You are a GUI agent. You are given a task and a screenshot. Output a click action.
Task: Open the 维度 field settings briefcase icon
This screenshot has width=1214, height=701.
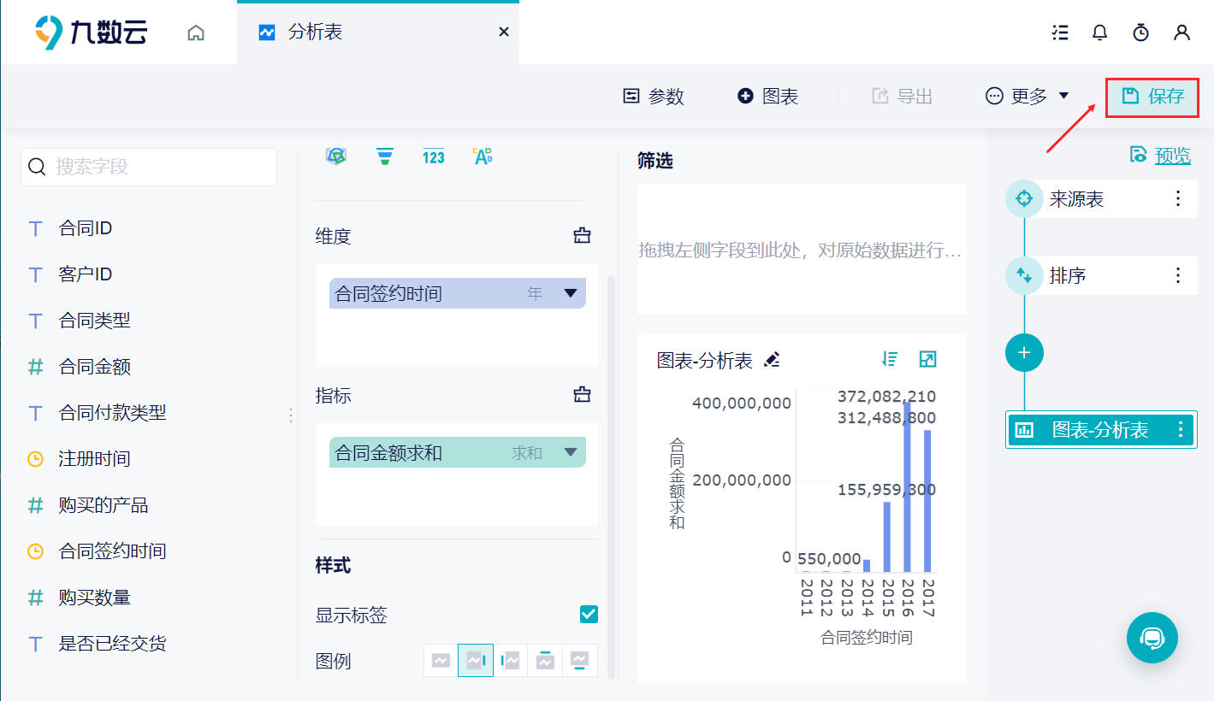[x=582, y=235]
